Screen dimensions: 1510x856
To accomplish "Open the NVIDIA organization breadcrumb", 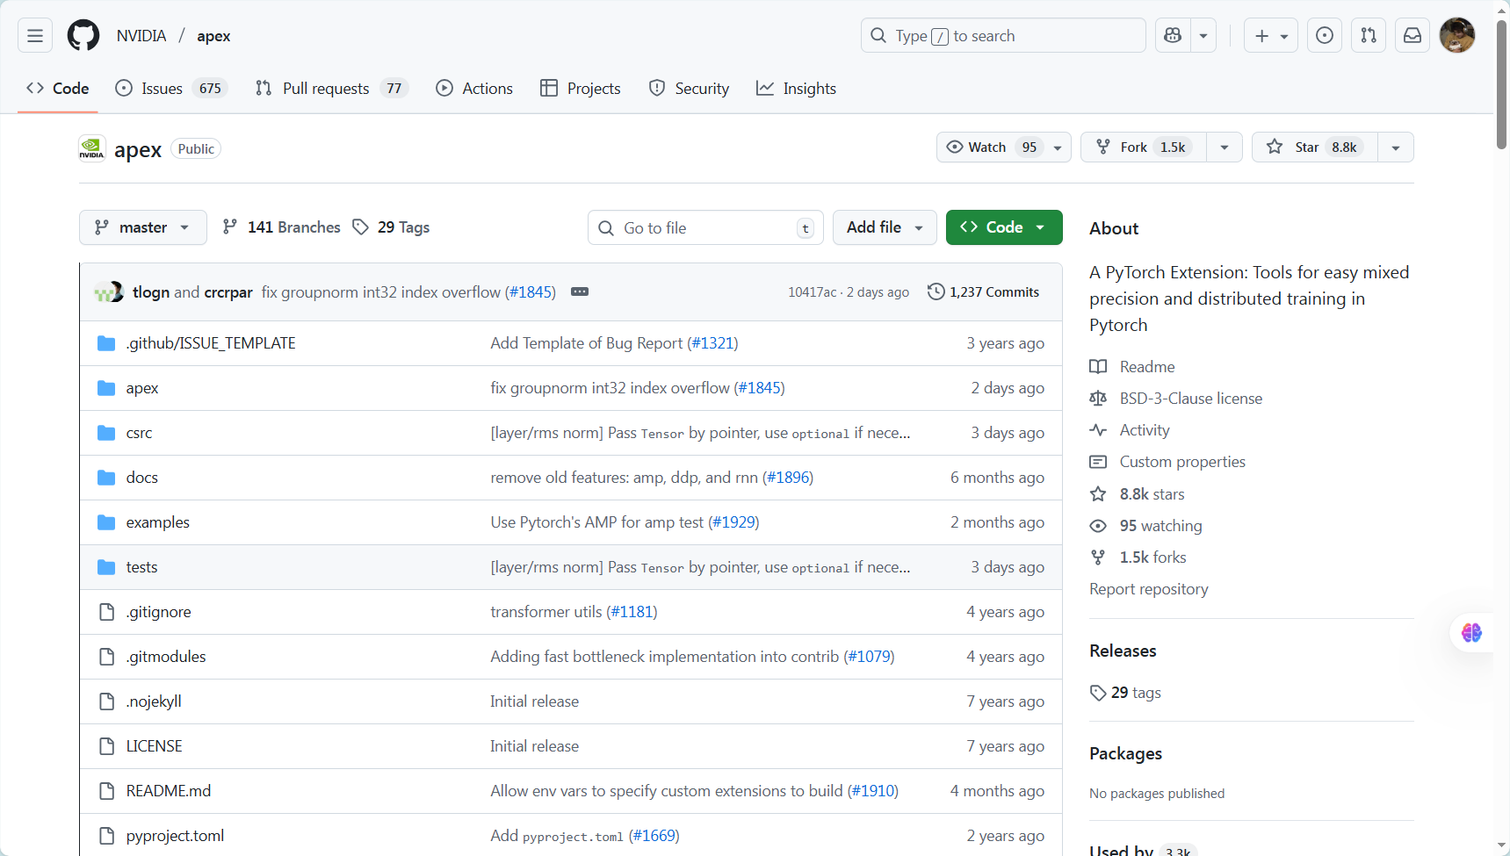I will click(141, 36).
